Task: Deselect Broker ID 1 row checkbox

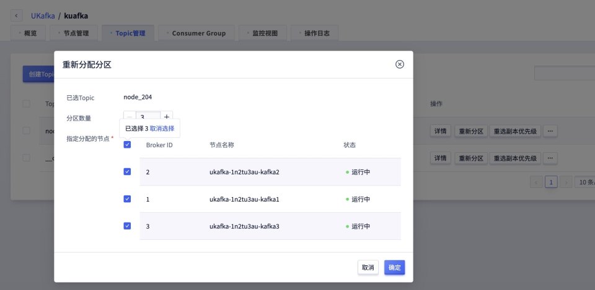Action: pyautogui.click(x=127, y=199)
